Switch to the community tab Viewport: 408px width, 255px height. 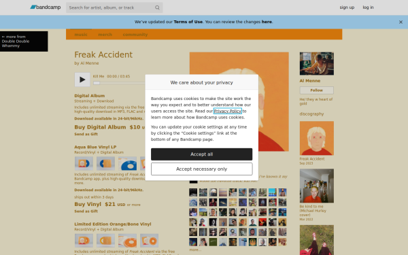point(135,35)
